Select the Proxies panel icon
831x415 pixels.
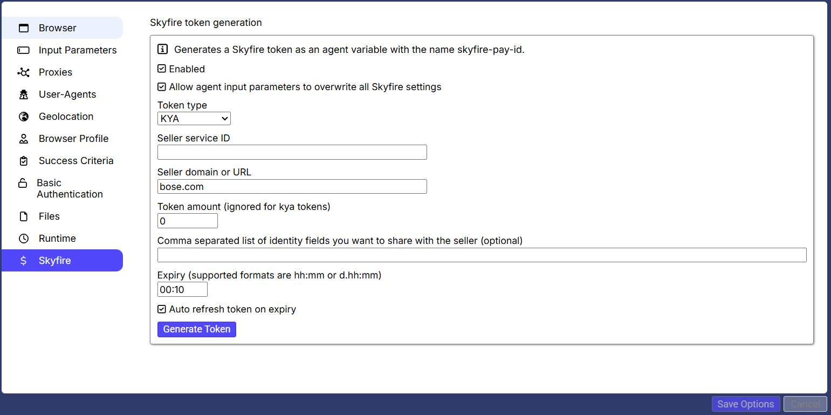24,72
